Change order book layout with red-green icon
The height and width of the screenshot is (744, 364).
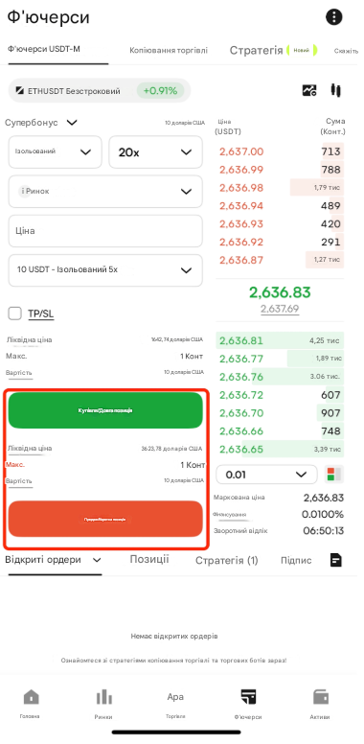pyautogui.click(x=334, y=474)
